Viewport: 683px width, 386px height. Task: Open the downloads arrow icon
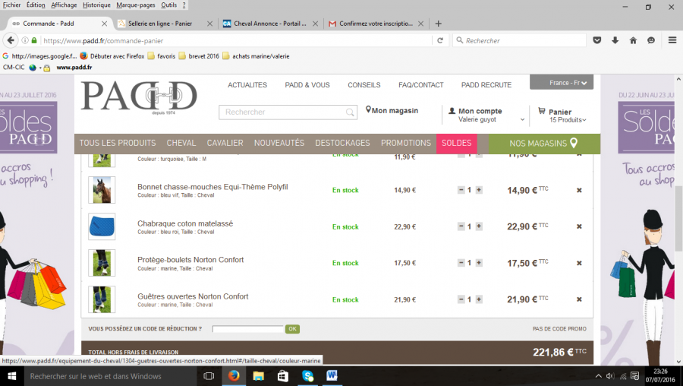pos(615,40)
